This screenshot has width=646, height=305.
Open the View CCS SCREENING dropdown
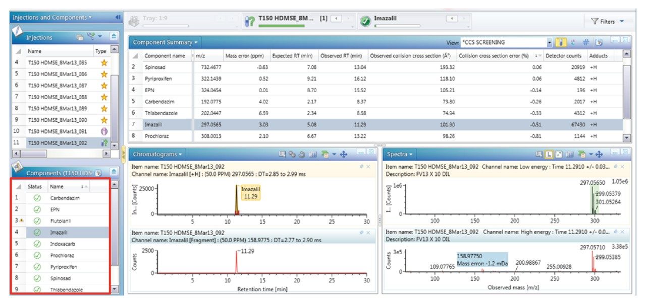(x=550, y=43)
